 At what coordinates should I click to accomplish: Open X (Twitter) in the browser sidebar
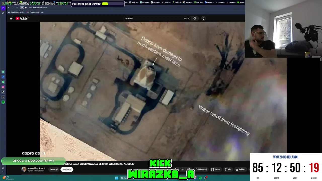3,97
